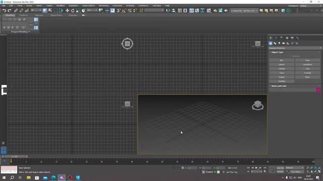This screenshot has width=323, height=181.
Task: Click Maximize Viewport Toggle icon
Action: (319, 171)
